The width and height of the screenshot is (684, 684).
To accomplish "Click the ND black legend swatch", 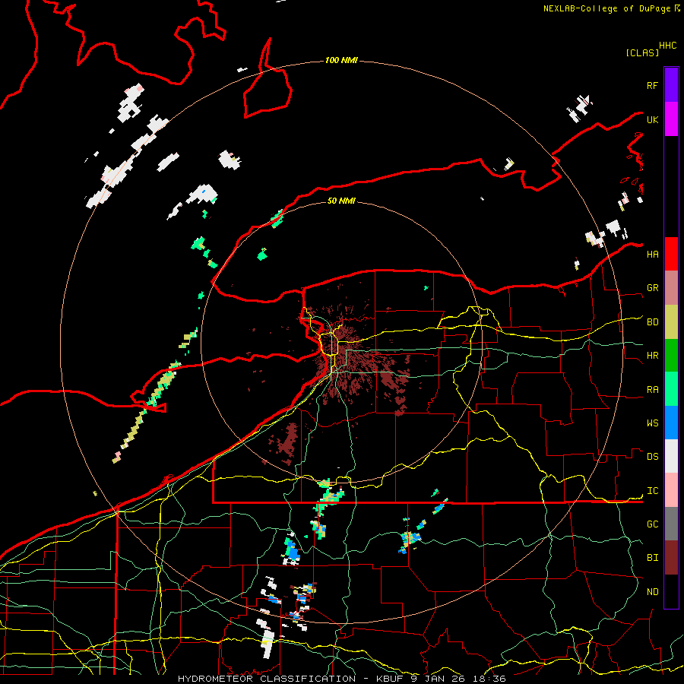I will tap(671, 591).
